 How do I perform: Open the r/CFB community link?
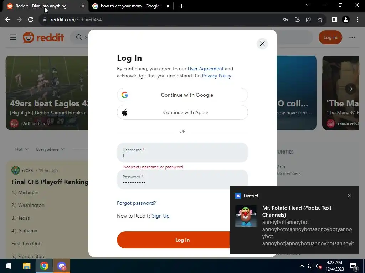(x=27, y=171)
